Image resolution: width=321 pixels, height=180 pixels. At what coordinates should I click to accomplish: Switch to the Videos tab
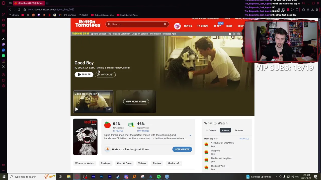tap(142, 163)
